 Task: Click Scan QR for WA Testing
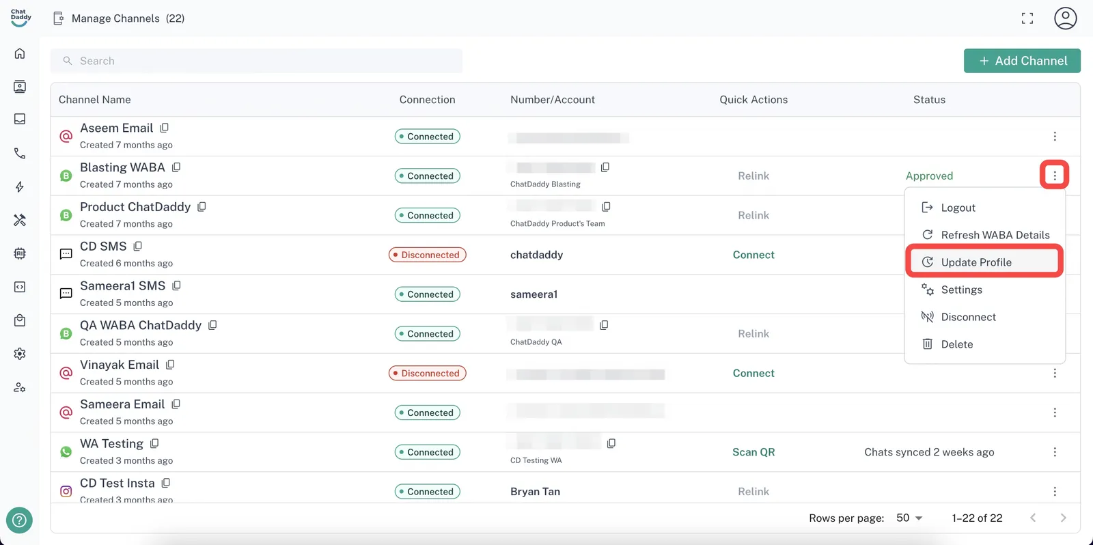coord(753,452)
